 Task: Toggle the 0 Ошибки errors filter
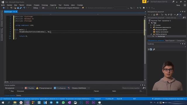pos(30,88)
